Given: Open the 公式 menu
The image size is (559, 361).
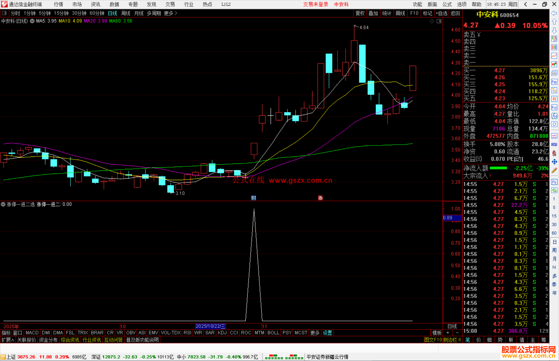Looking at the screenshot, I should pos(447,4).
